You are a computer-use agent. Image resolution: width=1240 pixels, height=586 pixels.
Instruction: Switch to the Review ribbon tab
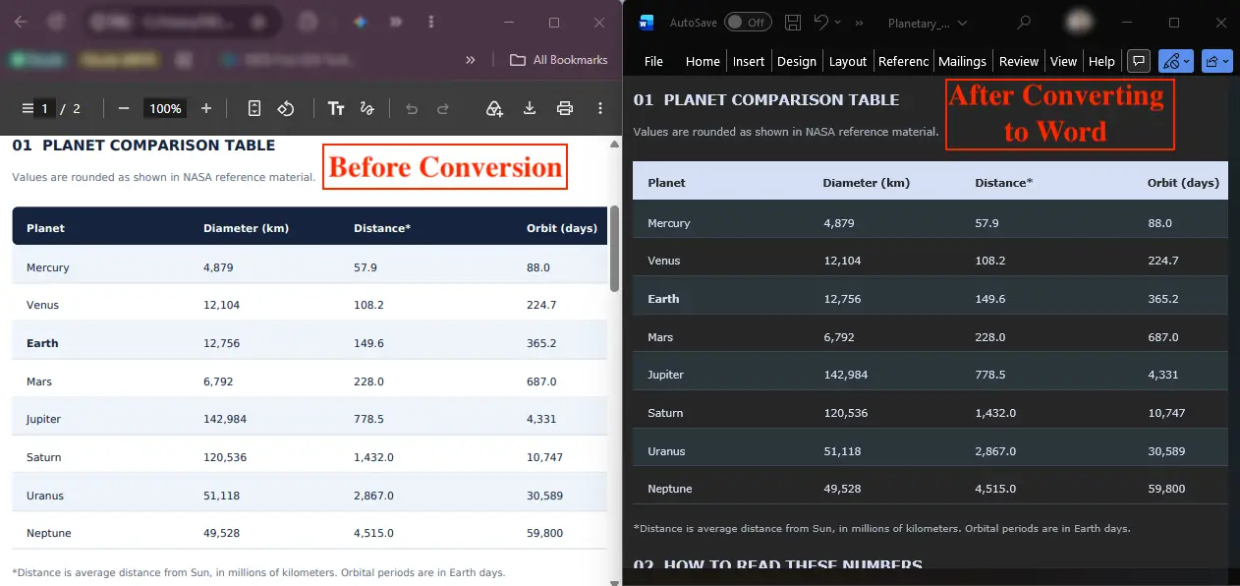[1019, 61]
